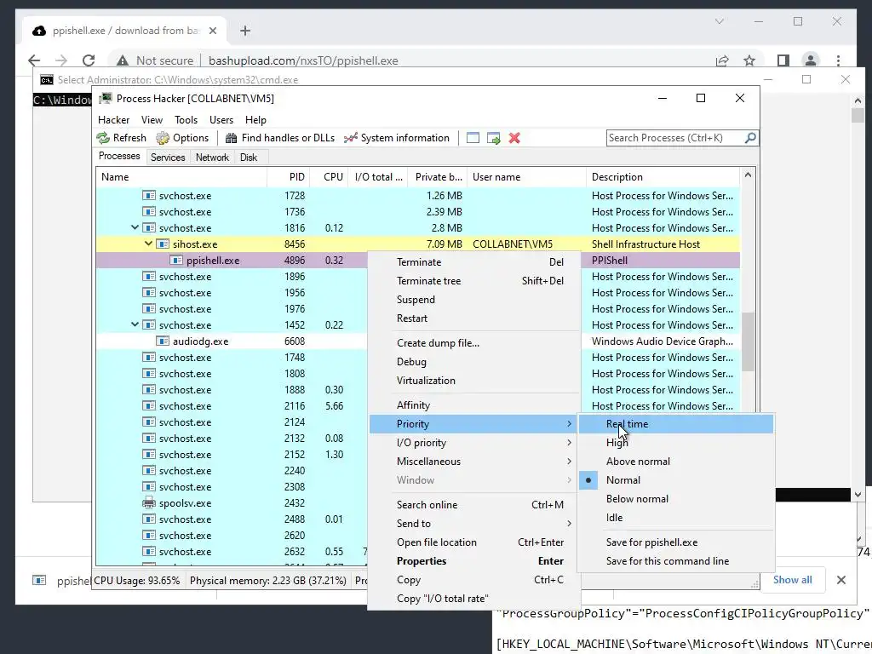Open System information graph icon
Image resolution: width=872 pixels, height=654 pixels.
pyautogui.click(x=350, y=138)
